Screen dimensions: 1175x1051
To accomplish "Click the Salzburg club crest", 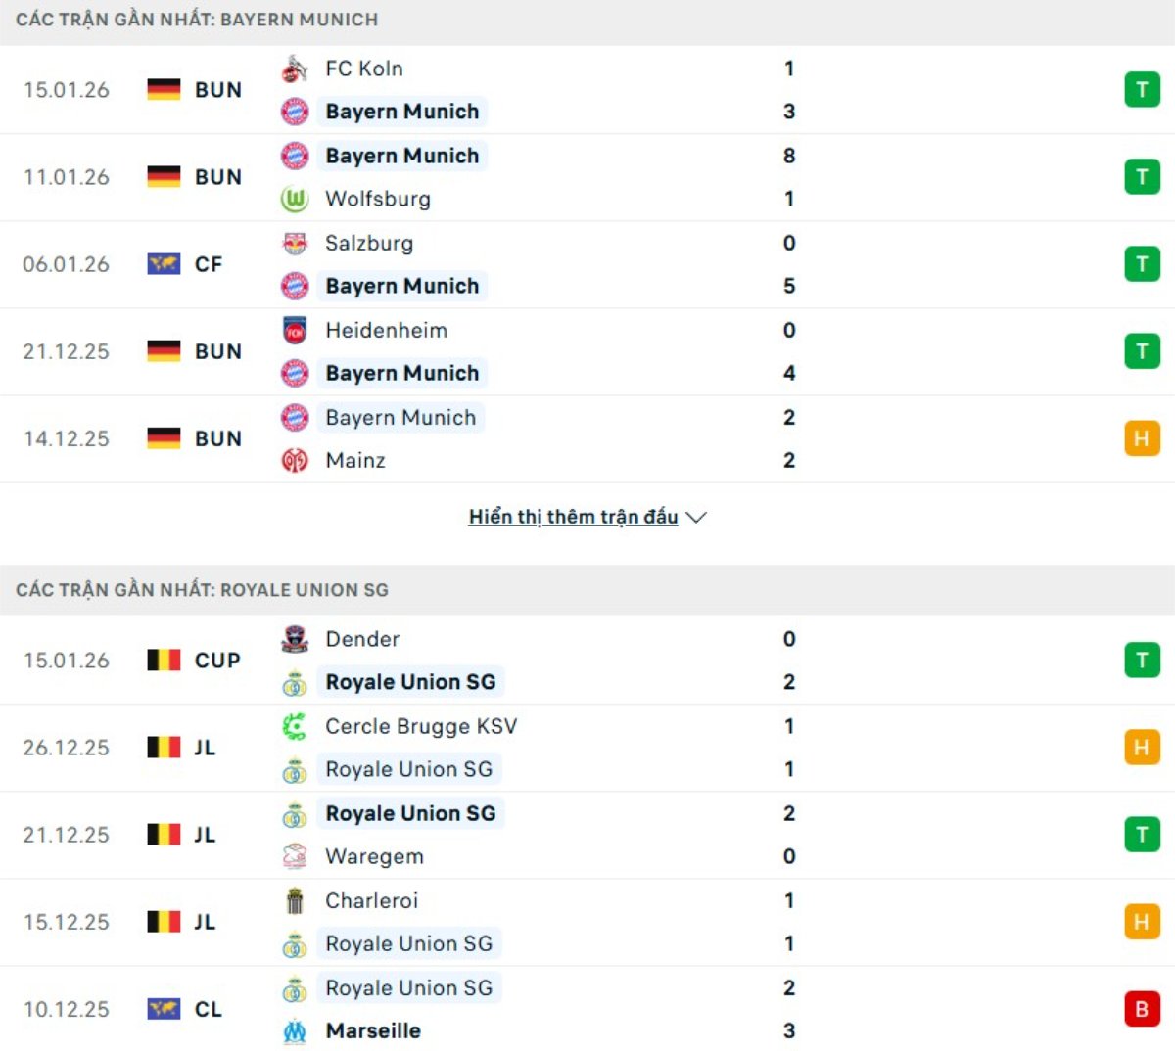I will [x=294, y=243].
